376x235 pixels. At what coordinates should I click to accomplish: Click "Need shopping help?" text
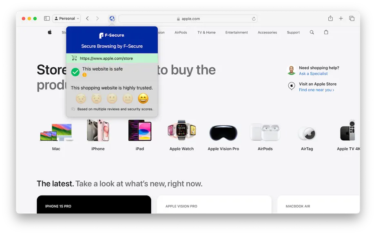point(319,68)
